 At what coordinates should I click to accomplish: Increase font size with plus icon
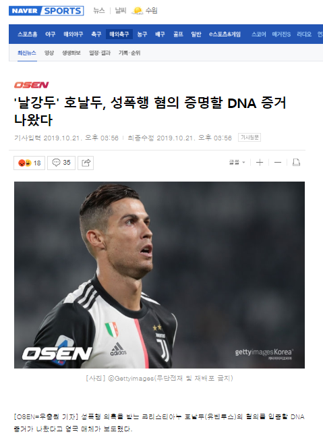coord(260,163)
